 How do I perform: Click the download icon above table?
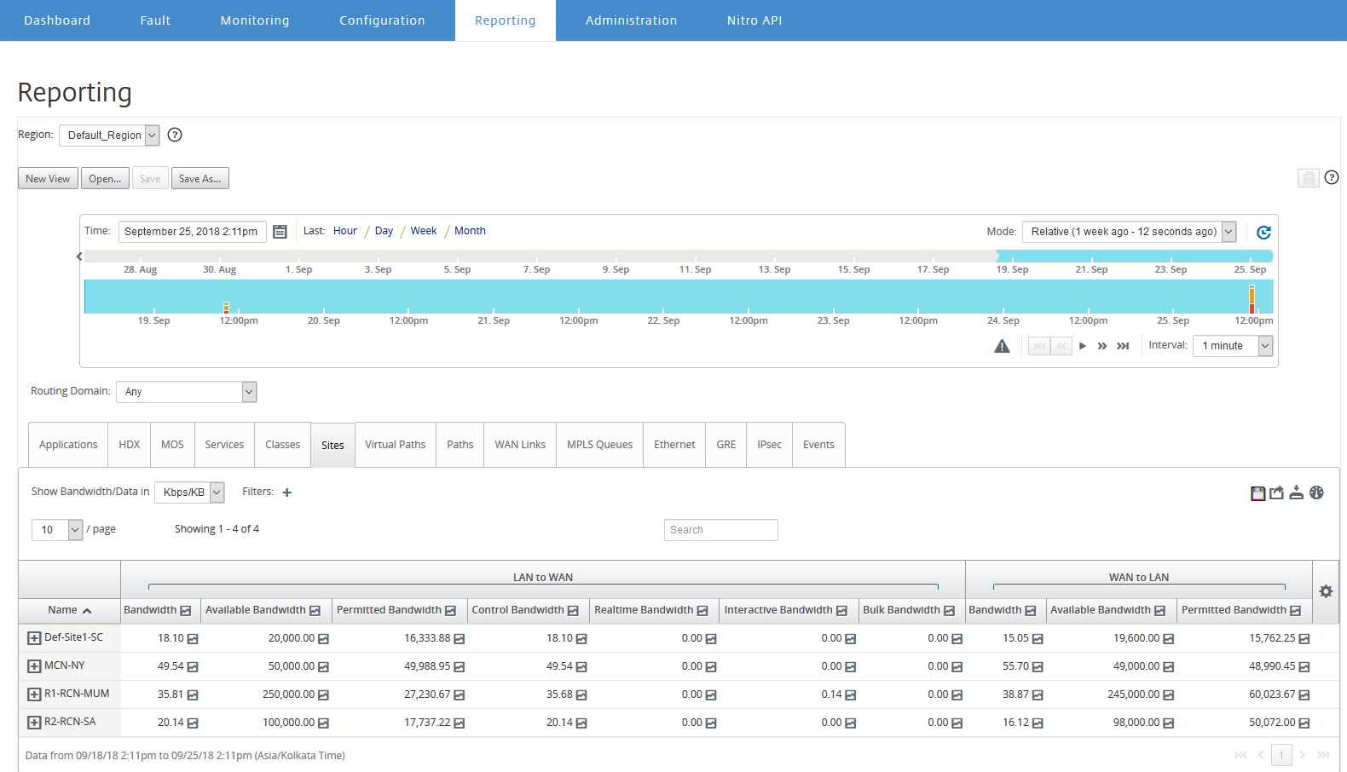(x=1296, y=493)
